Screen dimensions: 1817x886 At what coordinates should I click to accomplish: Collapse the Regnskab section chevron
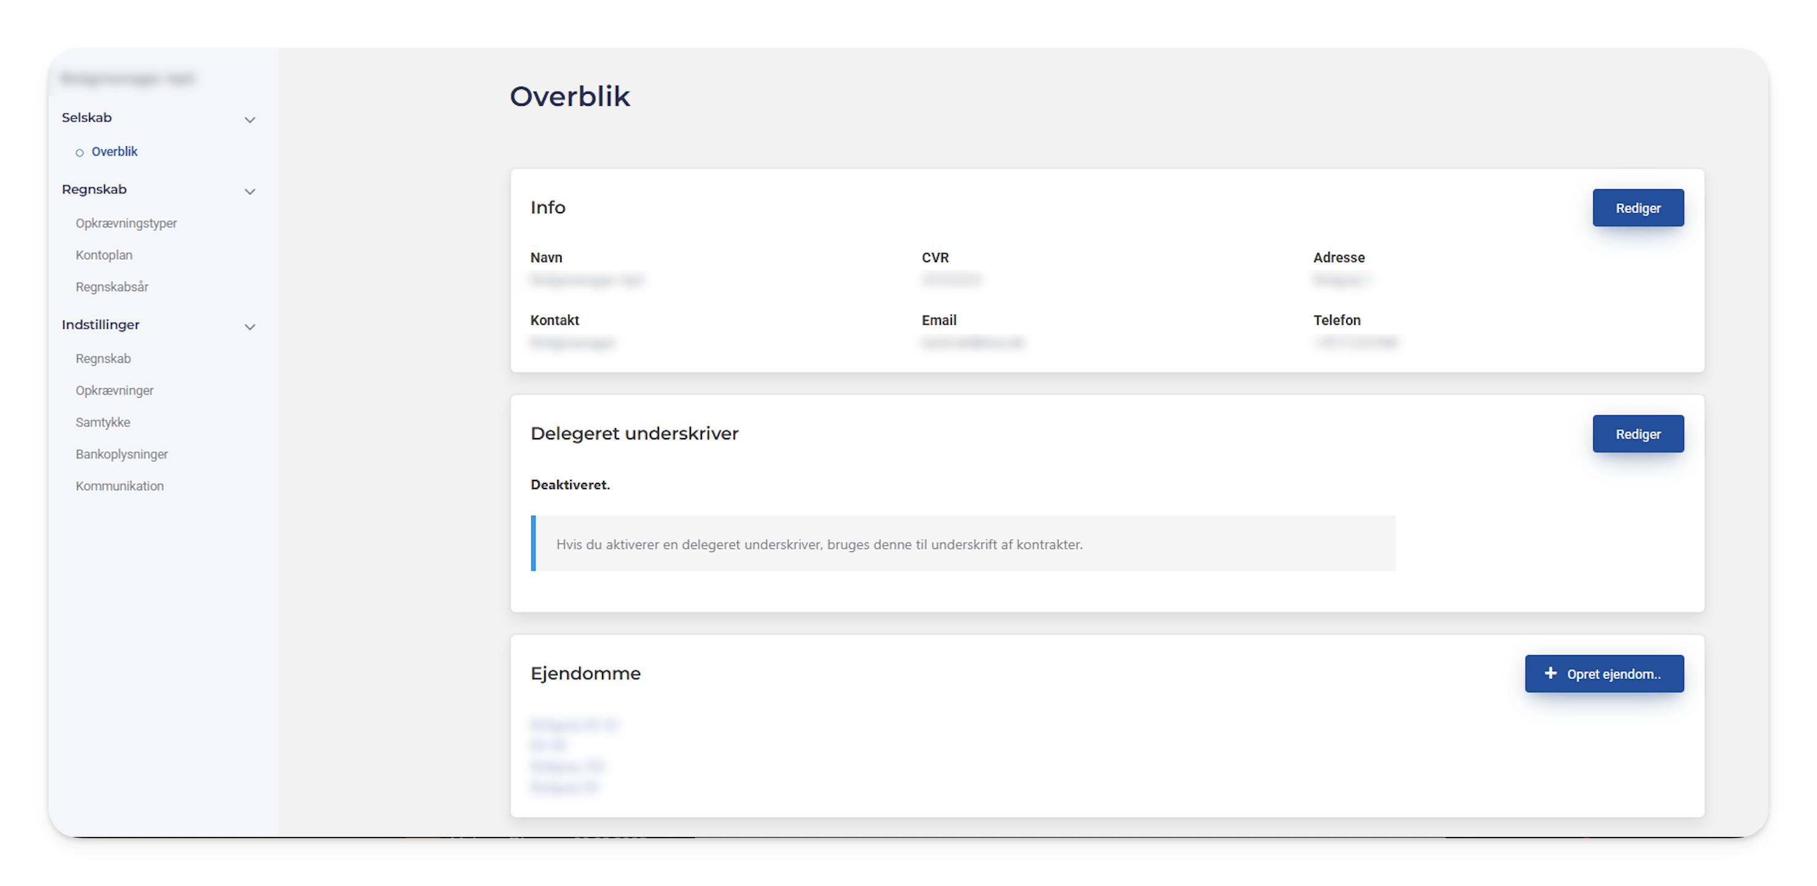pyautogui.click(x=250, y=192)
